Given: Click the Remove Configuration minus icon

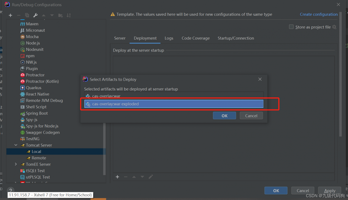Looking at the screenshot, I should pyautogui.click(x=19, y=15).
